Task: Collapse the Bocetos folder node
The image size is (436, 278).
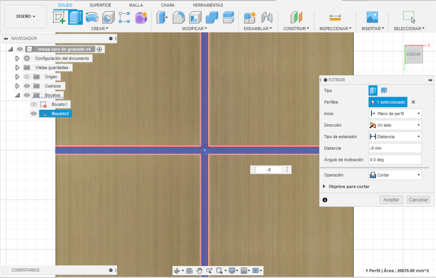Action: (x=18, y=95)
